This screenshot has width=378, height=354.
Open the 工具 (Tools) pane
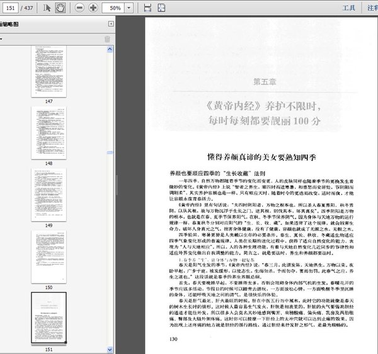(x=348, y=8)
